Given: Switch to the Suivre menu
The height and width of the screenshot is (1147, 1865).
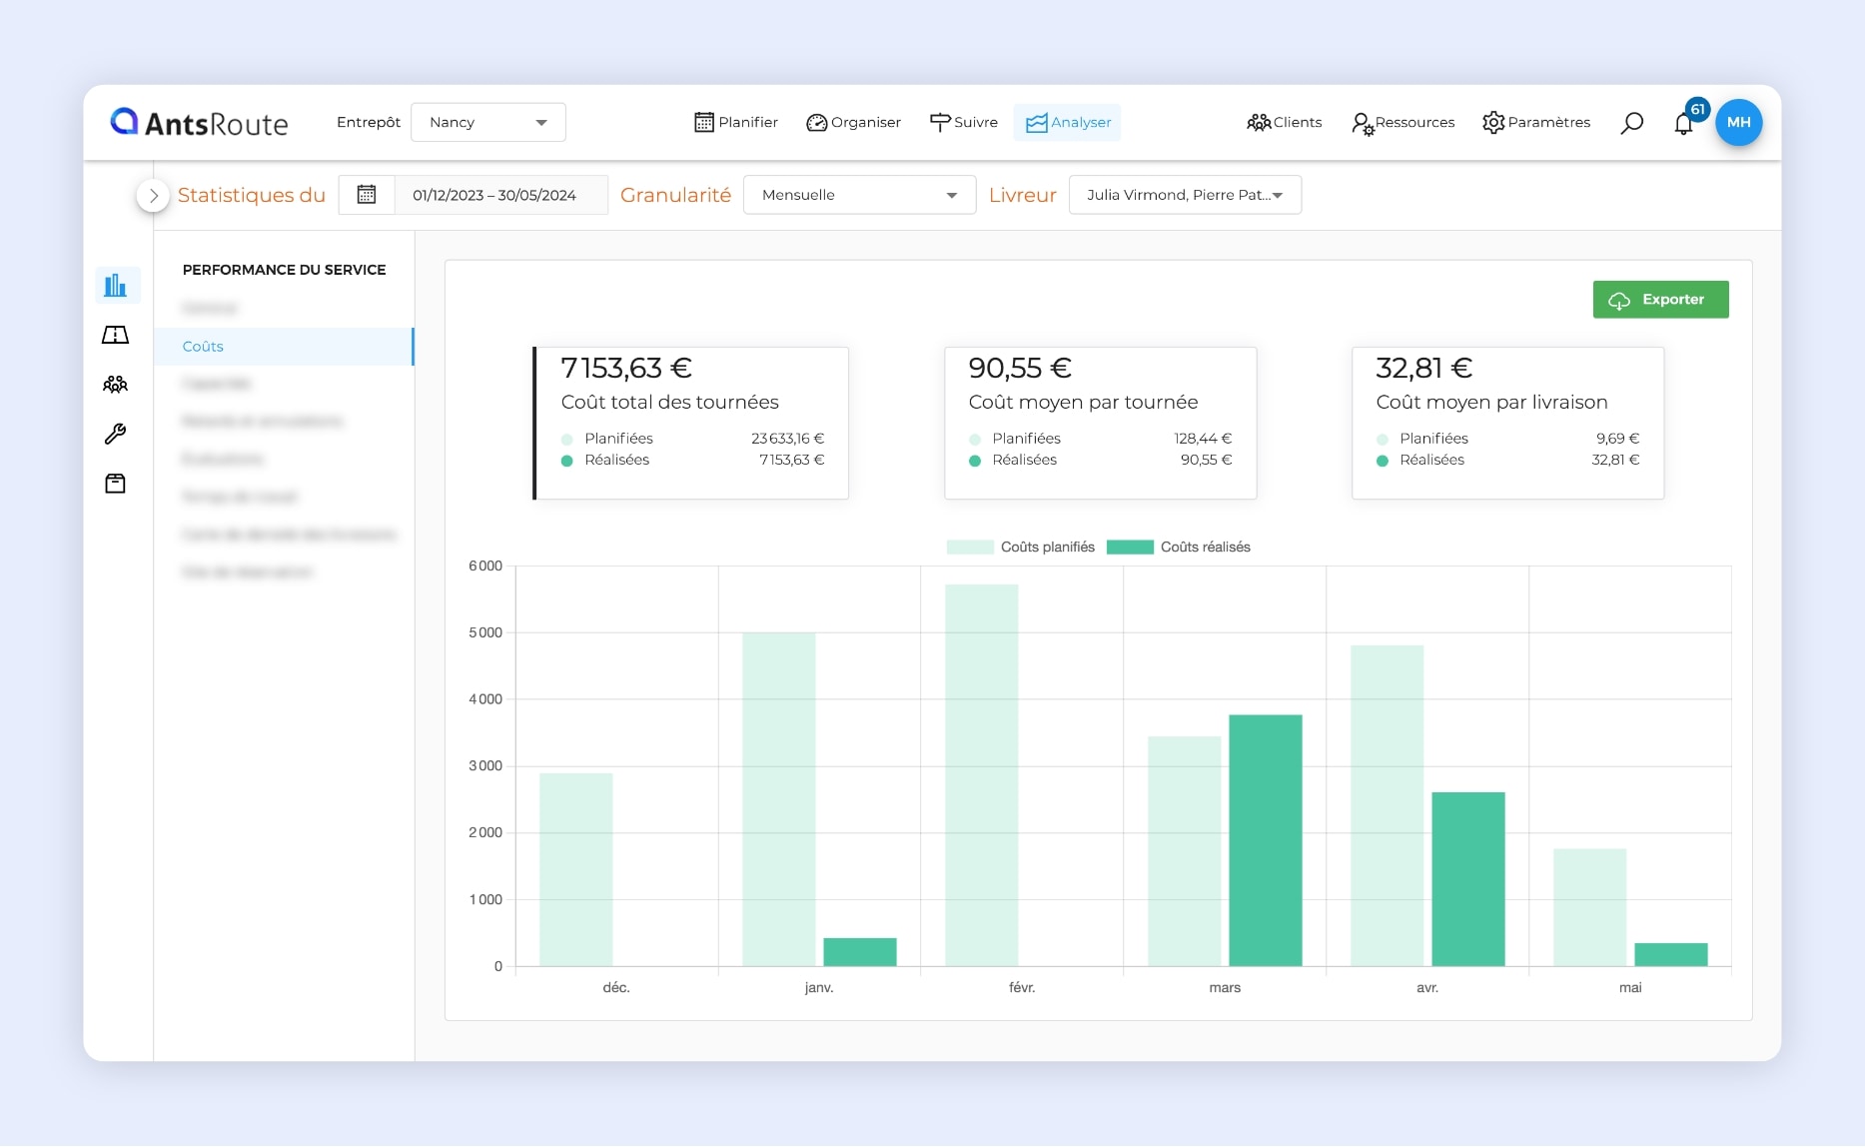Looking at the screenshot, I should [964, 123].
